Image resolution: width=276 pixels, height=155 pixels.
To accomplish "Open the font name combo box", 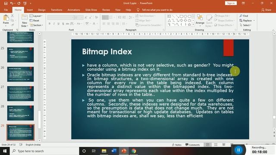I will (x=60, y=17).
